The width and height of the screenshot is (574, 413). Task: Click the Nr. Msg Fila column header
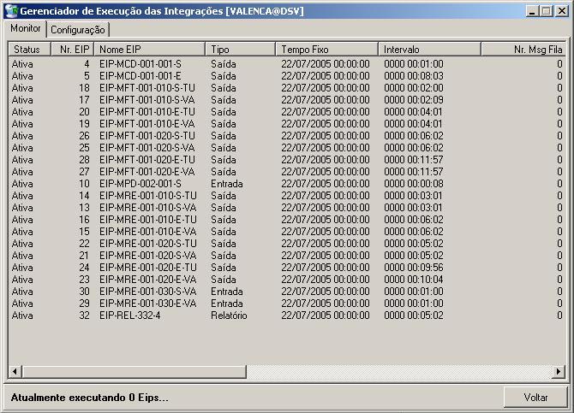coord(523,50)
